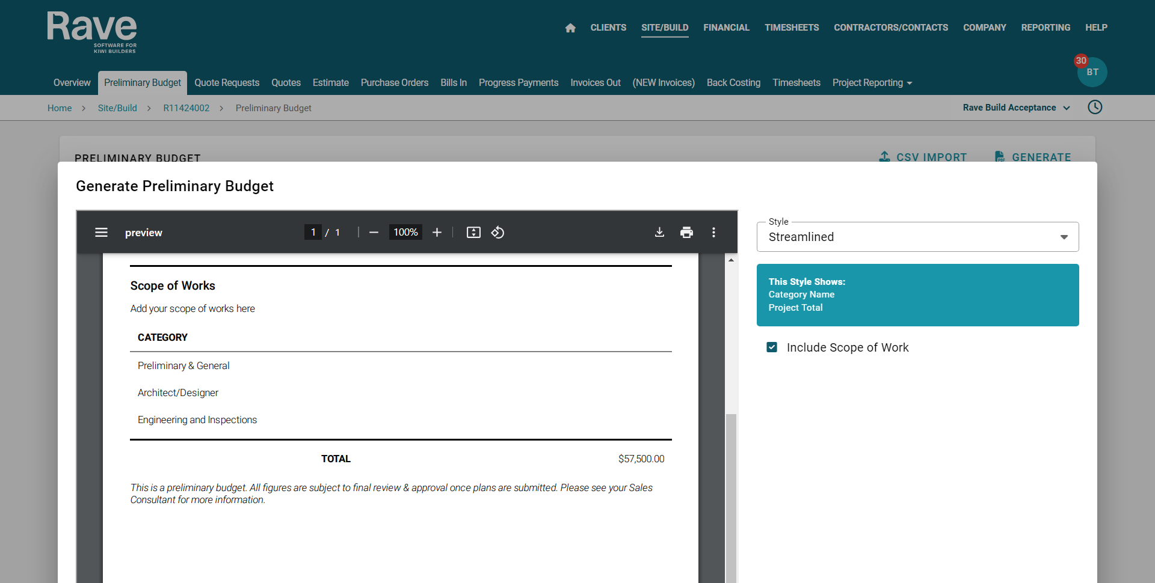This screenshot has width=1155, height=583.
Task: Click the CSV IMPORT button
Action: [923, 157]
